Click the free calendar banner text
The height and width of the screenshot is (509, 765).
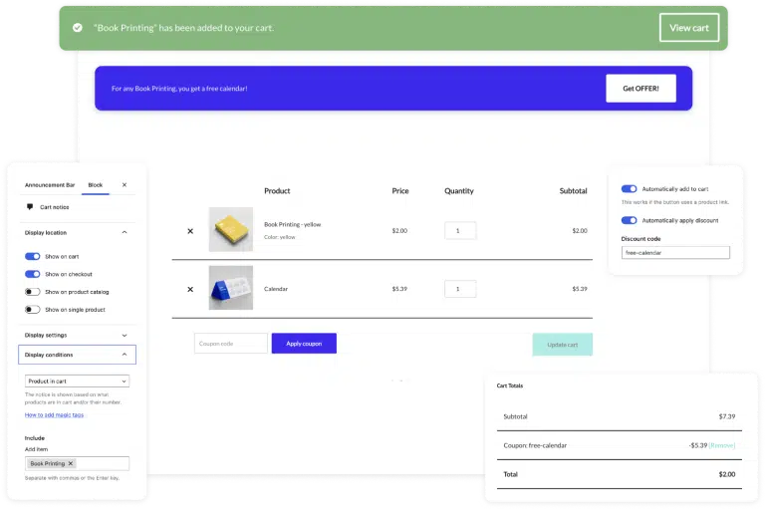point(179,89)
